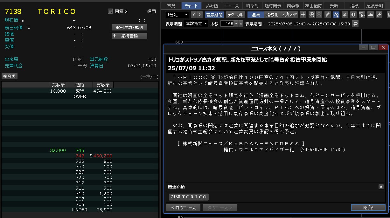Close the ニュース本文 window with X
This screenshot has width=390, height=218.
tap(383, 48)
